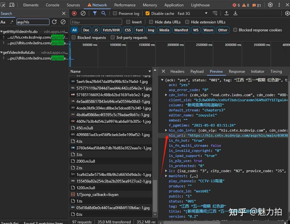This screenshot has height=224, width=290.
Task: Open the Headers tab of request details
Action: (x=177, y=72)
